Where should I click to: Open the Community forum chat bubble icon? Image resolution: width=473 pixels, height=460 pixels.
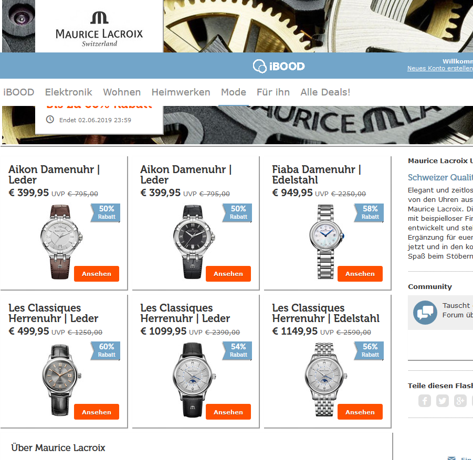pyautogui.click(x=425, y=312)
